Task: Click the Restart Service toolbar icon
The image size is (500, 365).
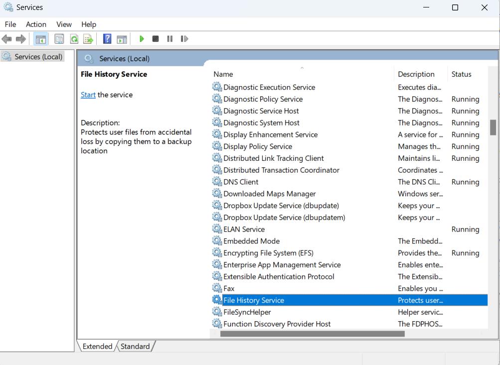Action: tap(184, 39)
